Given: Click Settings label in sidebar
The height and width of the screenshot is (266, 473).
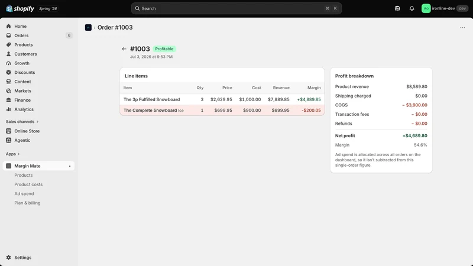Looking at the screenshot, I should coord(23,258).
